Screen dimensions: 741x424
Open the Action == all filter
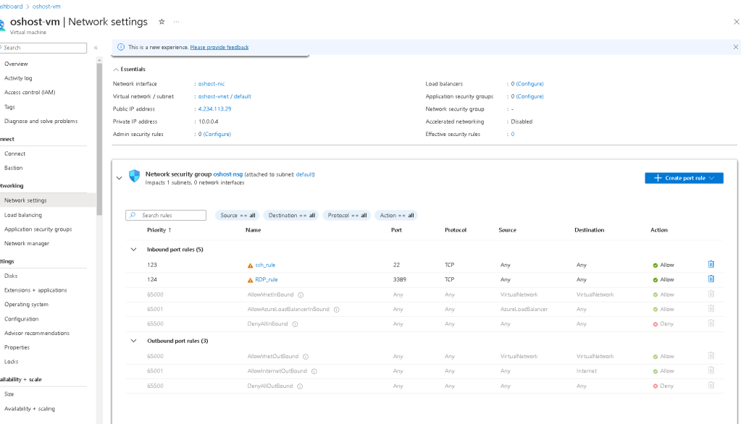(396, 216)
